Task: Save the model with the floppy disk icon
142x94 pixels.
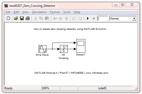Action: point(22,18)
